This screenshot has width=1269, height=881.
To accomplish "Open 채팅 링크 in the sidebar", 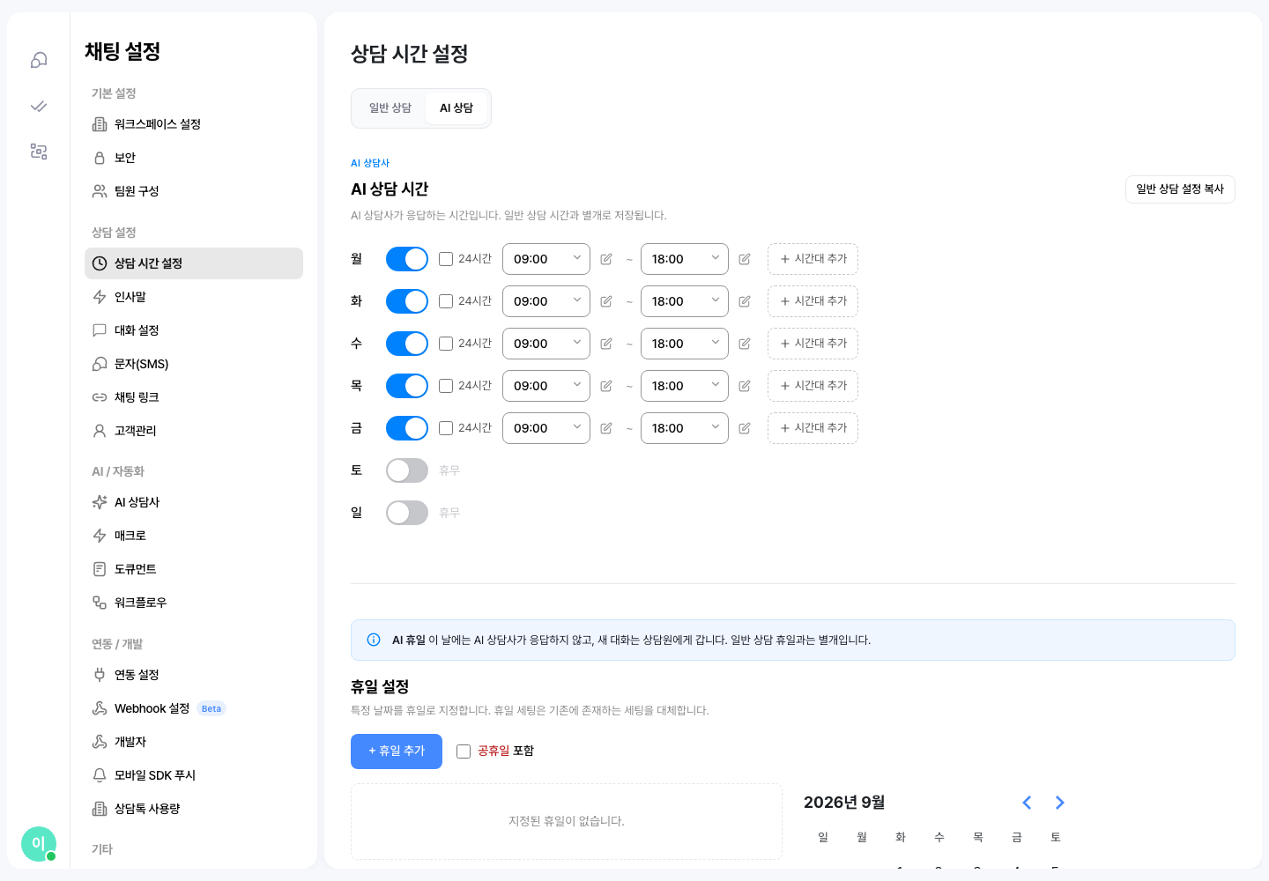I will (194, 397).
